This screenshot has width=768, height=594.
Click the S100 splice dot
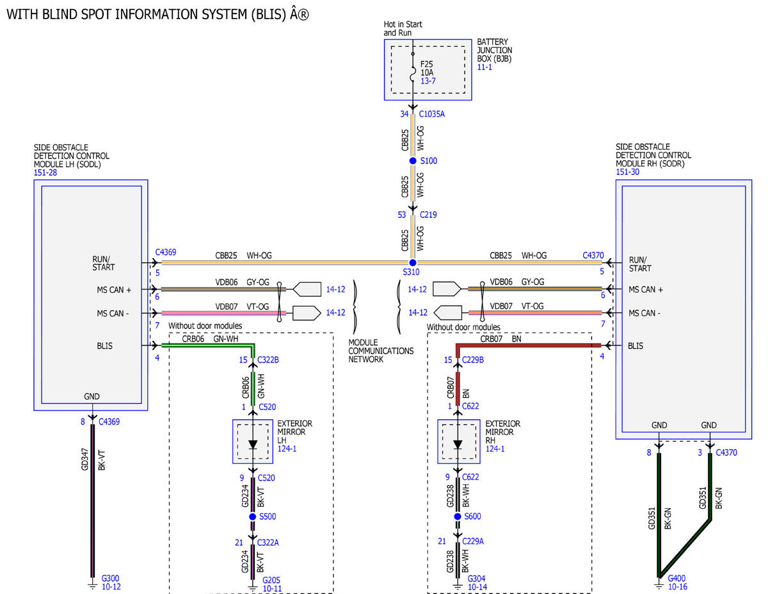(413, 161)
